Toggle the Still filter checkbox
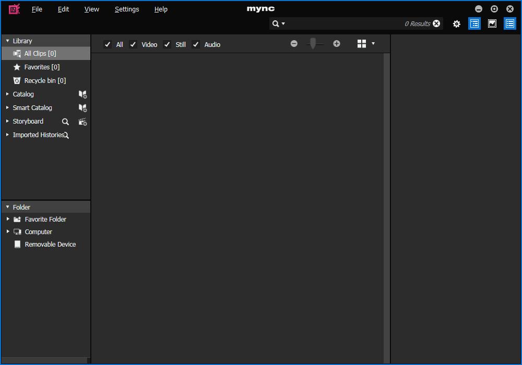Viewport: 522px width, 365px height. (167, 44)
